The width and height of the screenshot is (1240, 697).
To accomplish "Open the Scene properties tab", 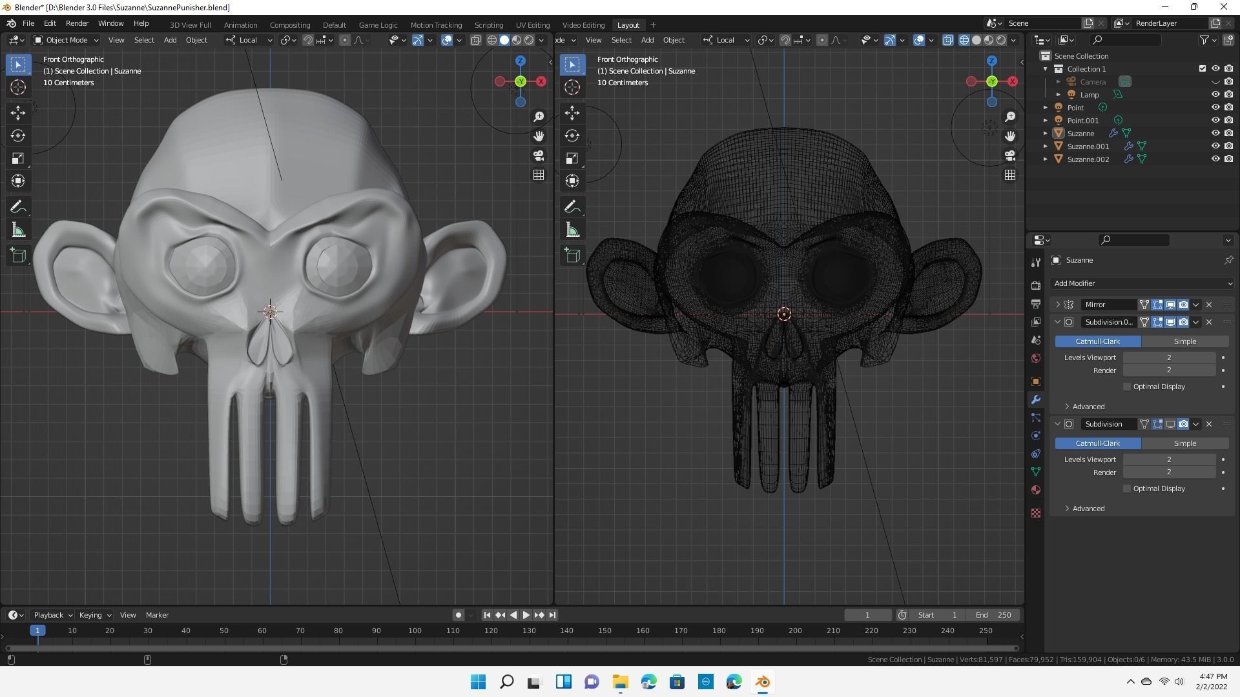I will [x=1036, y=340].
